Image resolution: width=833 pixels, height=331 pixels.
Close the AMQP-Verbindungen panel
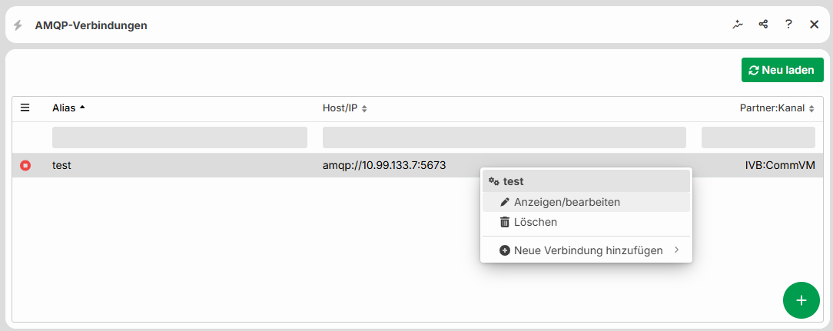[815, 25]
